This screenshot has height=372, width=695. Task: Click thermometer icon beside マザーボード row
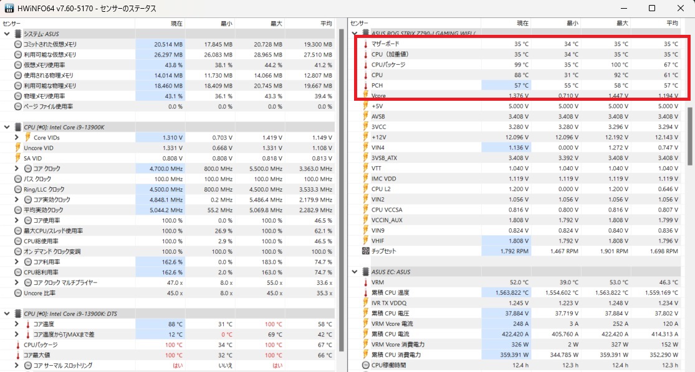pyautogui.click(x=366, y=44)
